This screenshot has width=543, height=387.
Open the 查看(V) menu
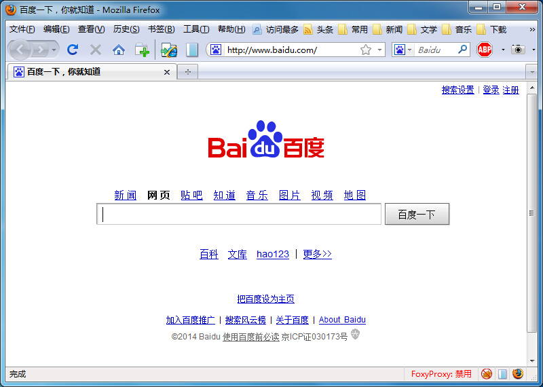[91, 29]
